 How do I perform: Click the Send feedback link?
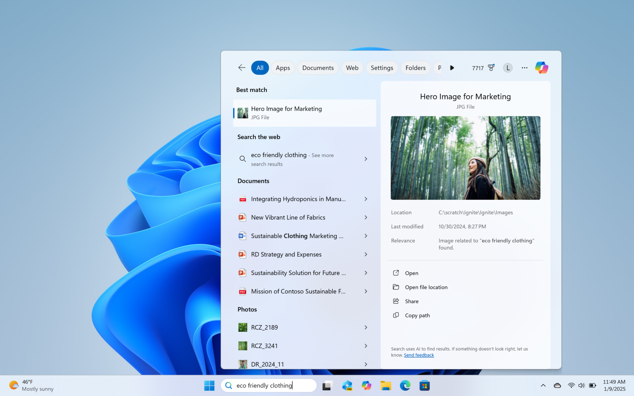tap(419, 355)
